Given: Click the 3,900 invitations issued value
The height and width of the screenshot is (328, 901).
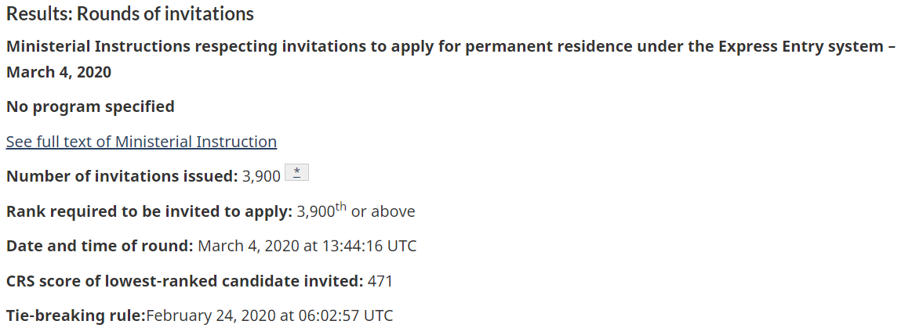Looking at the screenshot, I should (261, 176).
